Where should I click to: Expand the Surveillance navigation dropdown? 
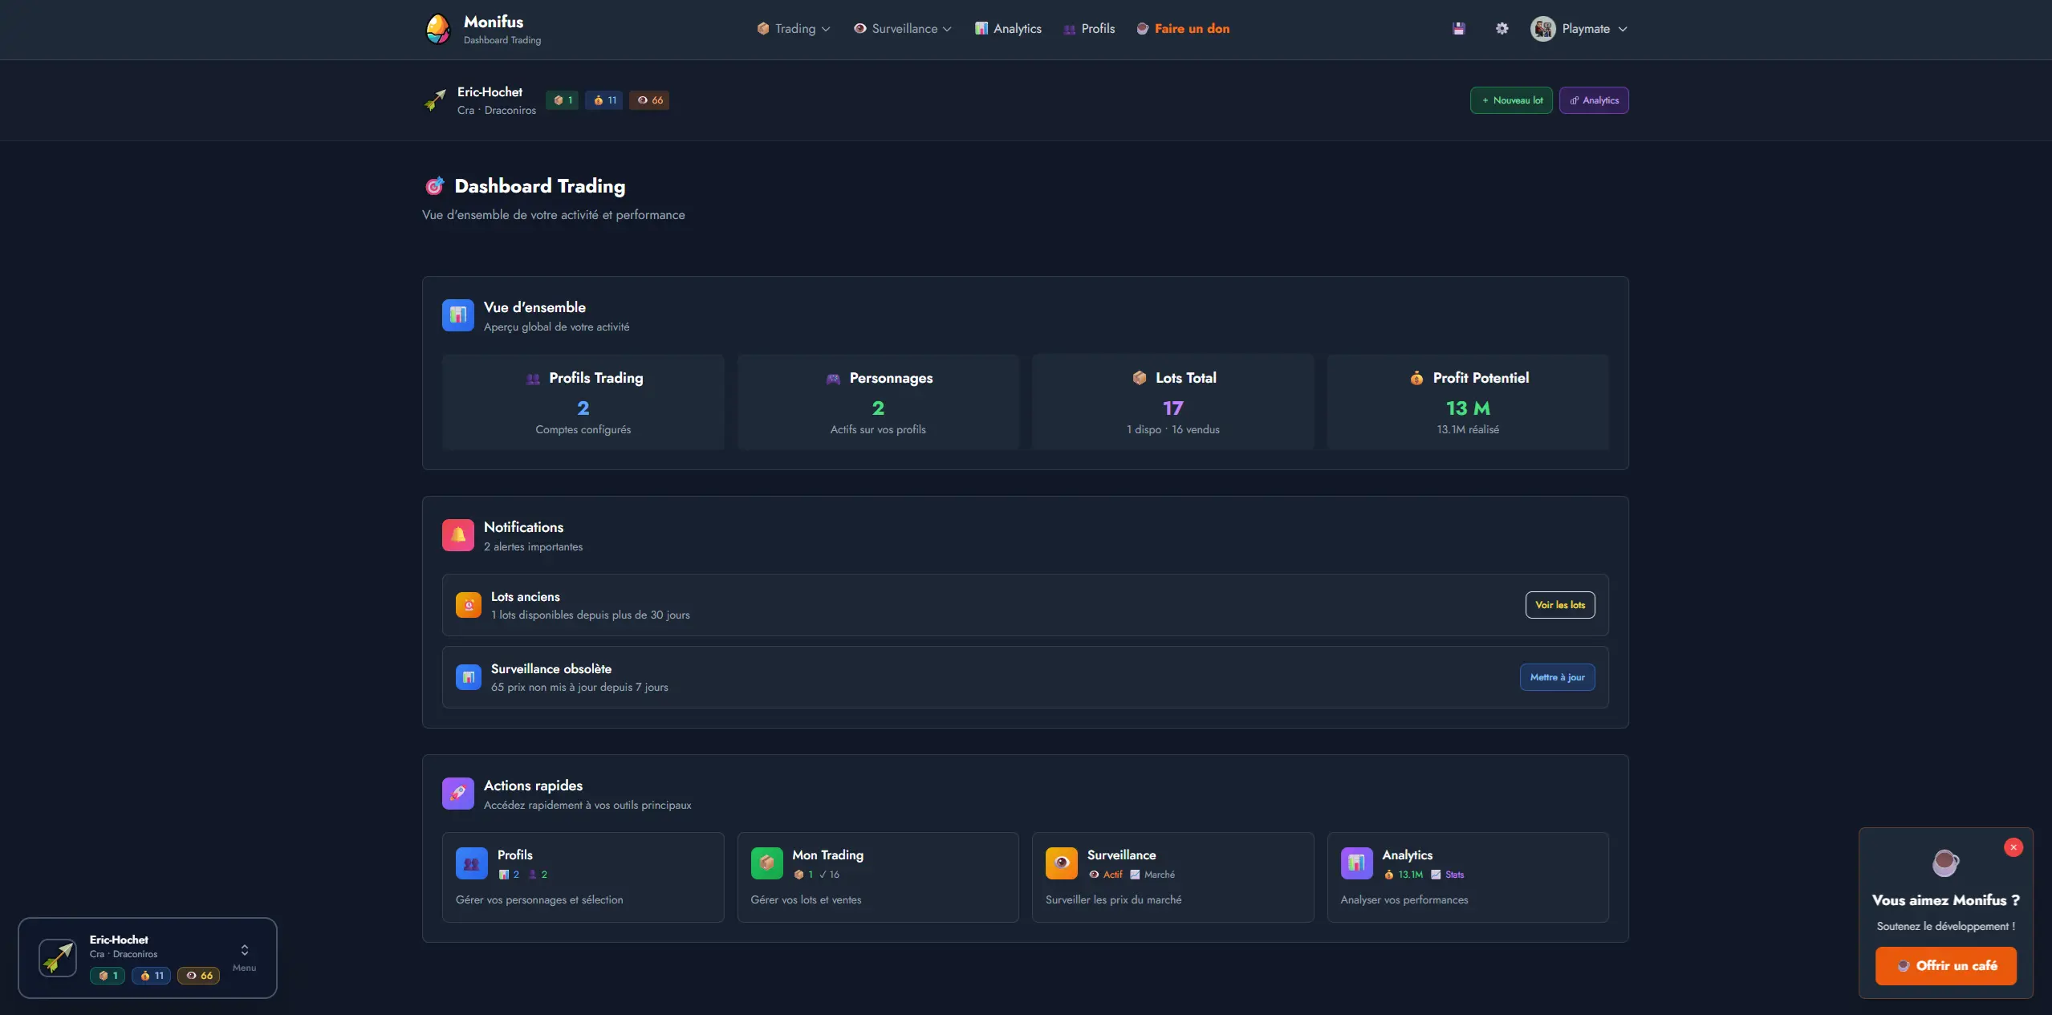tap(901, 28)
